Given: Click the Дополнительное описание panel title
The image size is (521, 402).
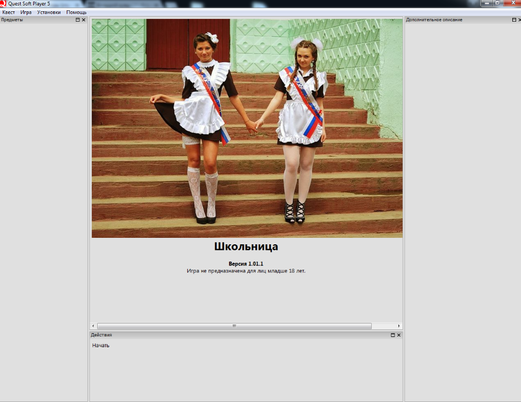Looking at the screenshot, I should pos(434,20).
